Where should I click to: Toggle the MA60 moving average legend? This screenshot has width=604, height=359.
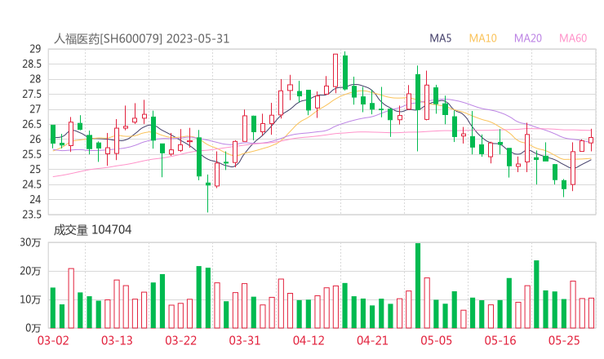tap(573, 38)
